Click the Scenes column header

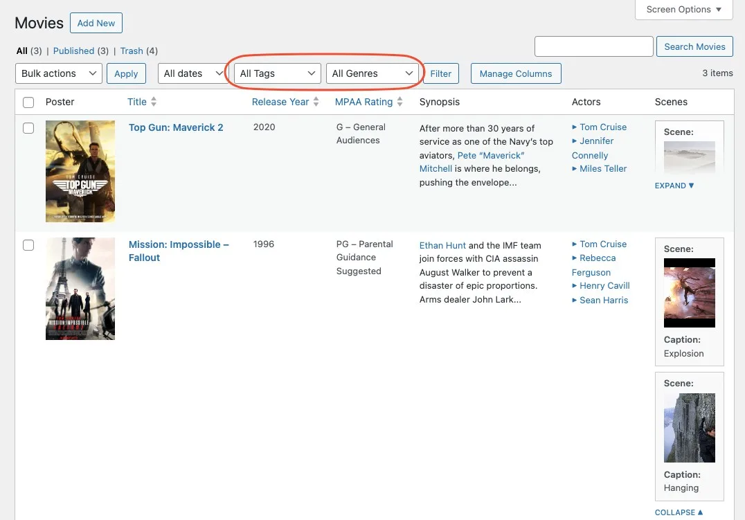tap(671, 102)
